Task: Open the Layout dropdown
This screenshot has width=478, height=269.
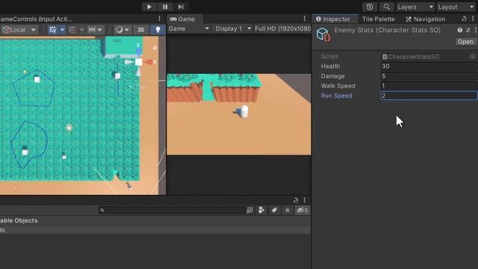Action: click(x=456, y=7)
